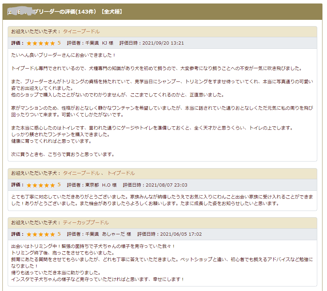Open the トイプードル link in H.O's review
Screen dimensions: 327x291
pyautogui.click(x=121, y=173)
